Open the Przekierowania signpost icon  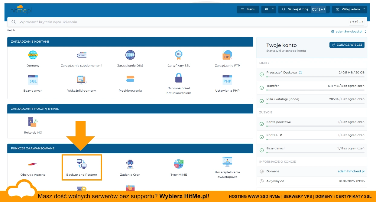click(x=130, y=80)
